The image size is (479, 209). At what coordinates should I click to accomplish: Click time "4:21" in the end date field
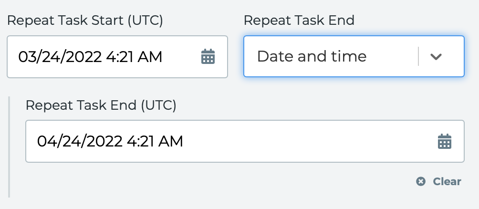pos(140,141)
